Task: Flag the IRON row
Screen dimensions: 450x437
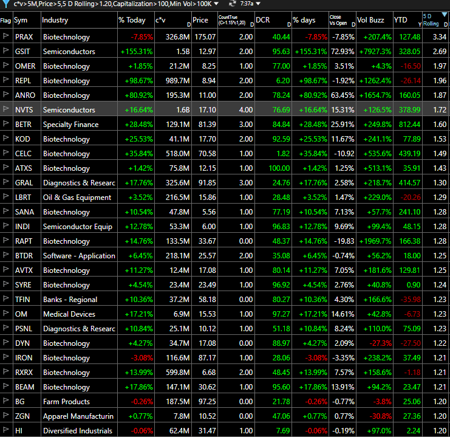Action: point(5,357)
